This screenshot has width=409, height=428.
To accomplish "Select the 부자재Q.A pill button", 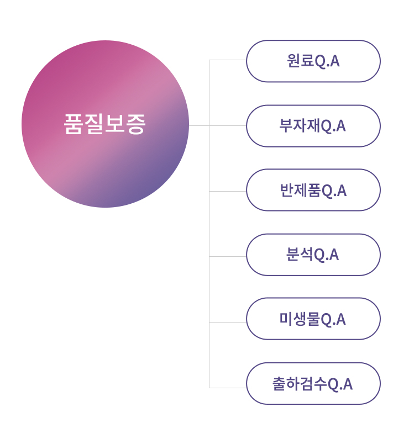I will click(x=313, y=126).
